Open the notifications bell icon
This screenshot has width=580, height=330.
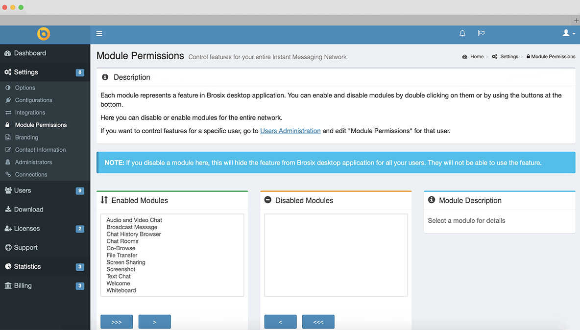462,33
